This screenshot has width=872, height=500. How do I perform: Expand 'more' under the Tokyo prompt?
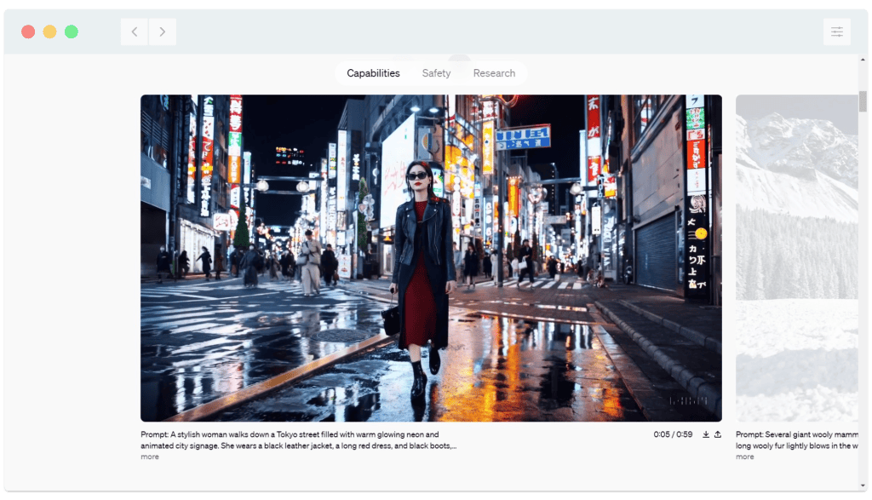coord(149,457)
